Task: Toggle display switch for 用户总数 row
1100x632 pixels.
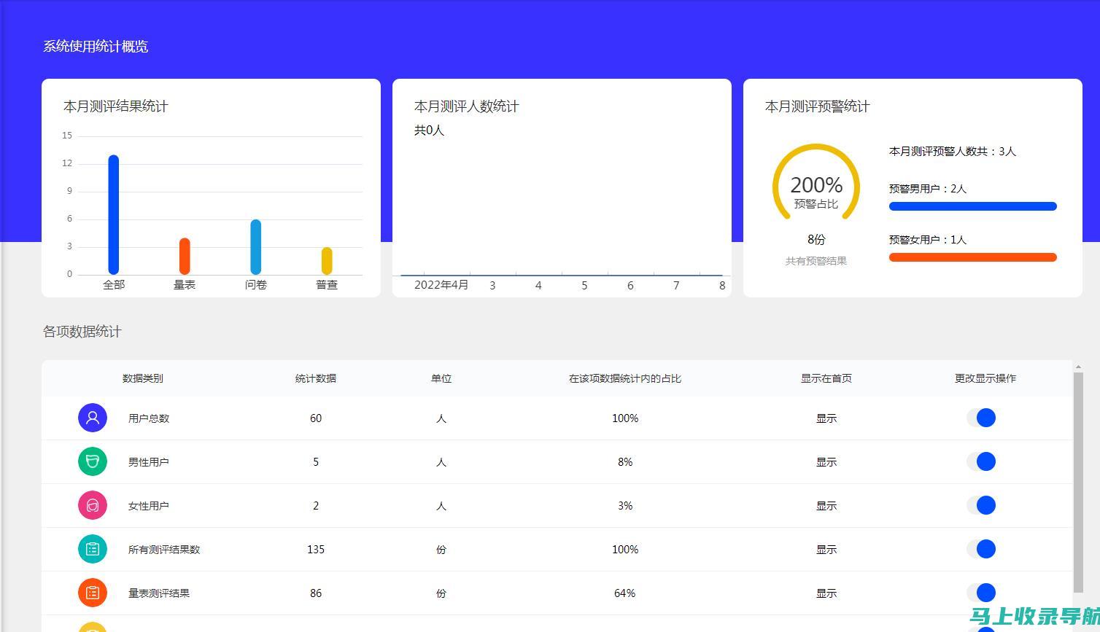Action: 981,418
